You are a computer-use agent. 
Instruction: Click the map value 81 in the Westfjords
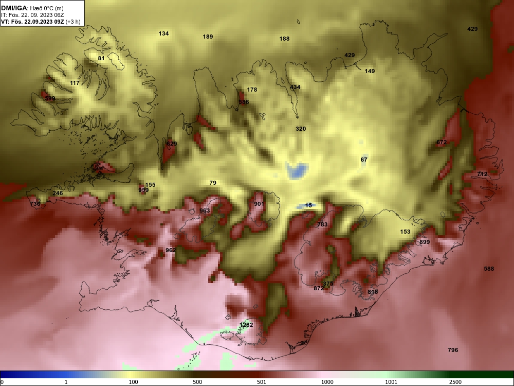(x=101, y=59)
